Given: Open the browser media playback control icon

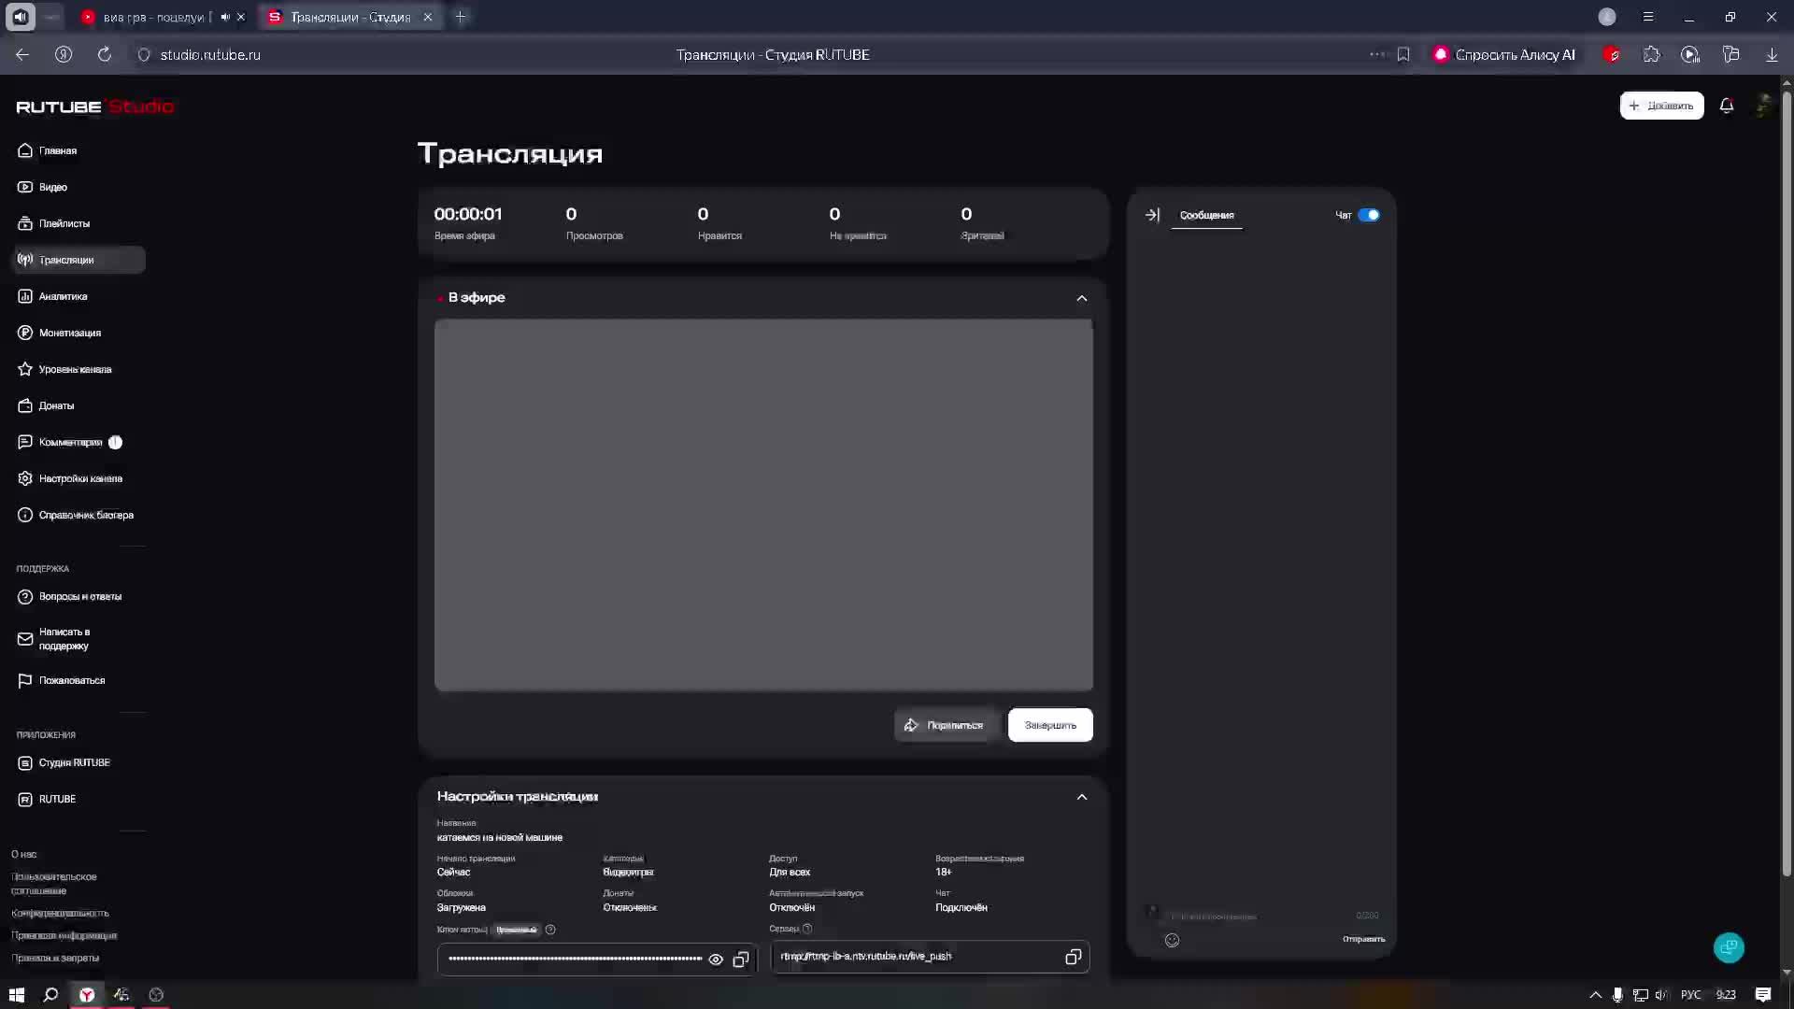Looking at the screenshot, I should point(1690,54).
